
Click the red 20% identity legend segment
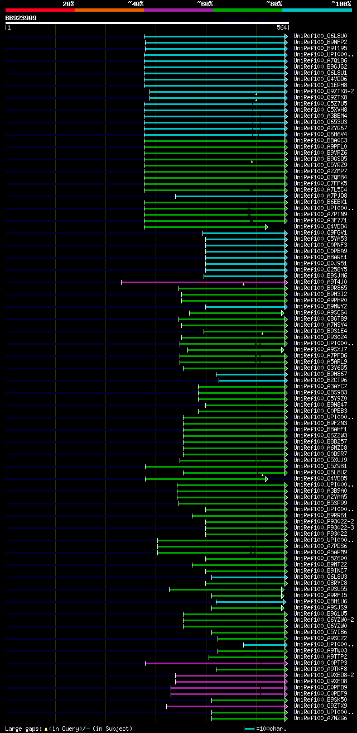pos(40,10)
